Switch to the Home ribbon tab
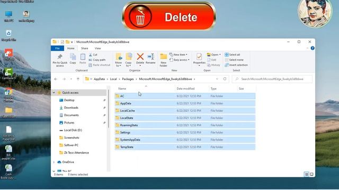Image resolution: width=339 pixels, height=190 pixels. coord(70,49)
